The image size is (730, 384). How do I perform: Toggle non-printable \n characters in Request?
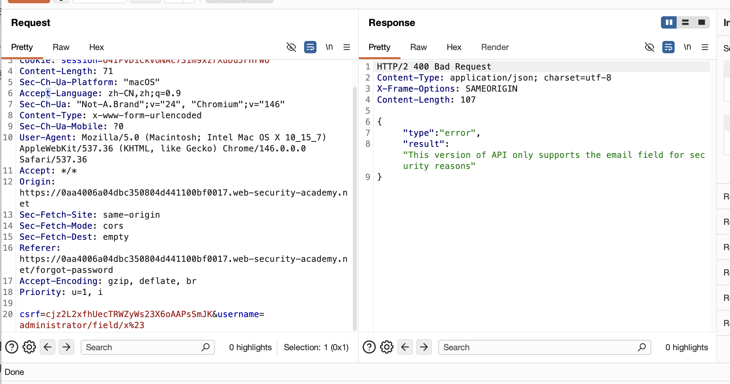click(329, 47)
